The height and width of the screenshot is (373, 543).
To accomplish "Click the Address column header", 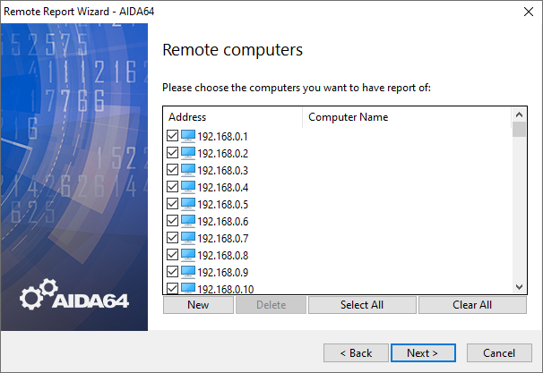I will coord(233,117).
